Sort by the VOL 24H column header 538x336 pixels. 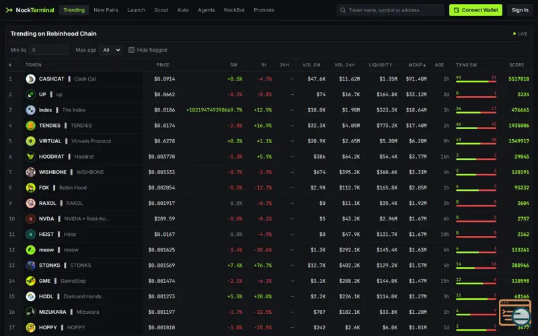pos(344,65)
